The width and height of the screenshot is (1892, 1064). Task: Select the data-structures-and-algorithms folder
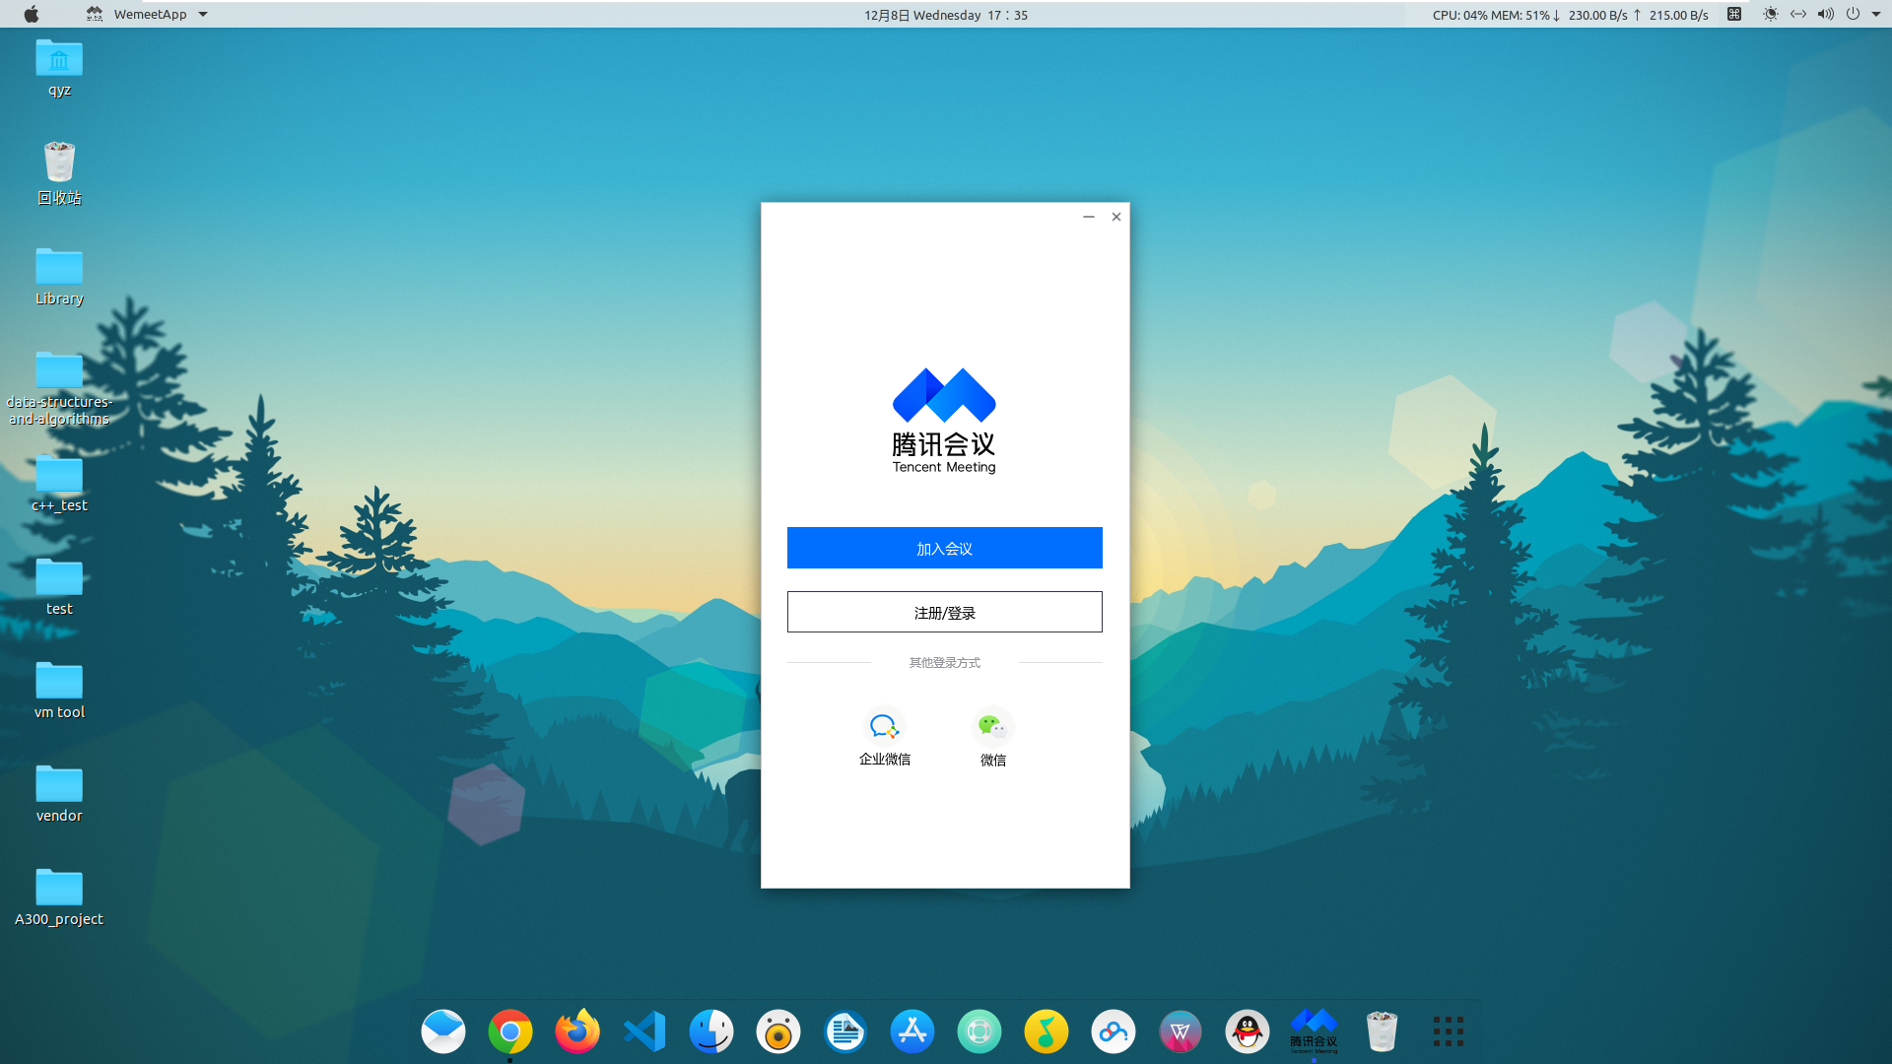pos(59,388)
